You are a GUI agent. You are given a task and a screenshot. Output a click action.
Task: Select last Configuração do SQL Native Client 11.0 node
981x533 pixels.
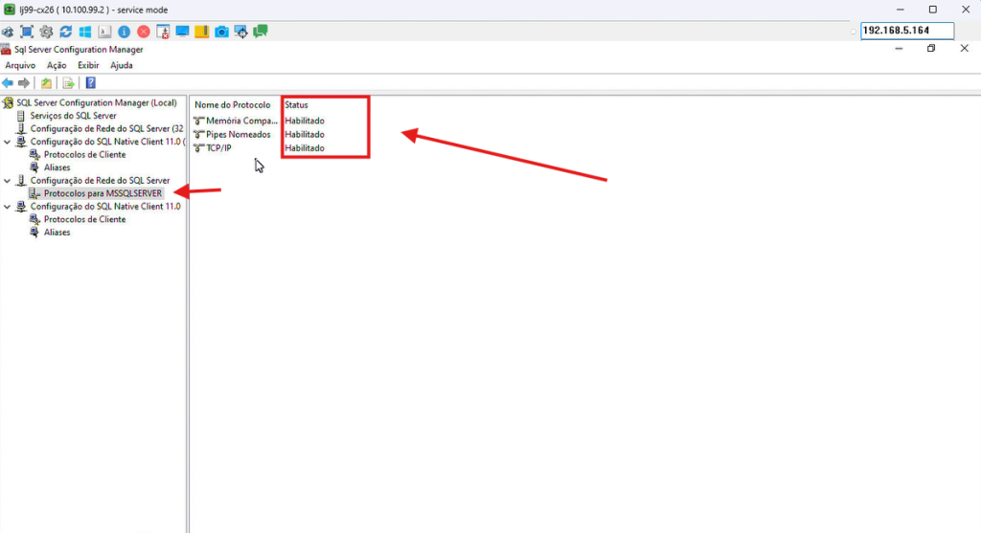(x=105, y=206)
